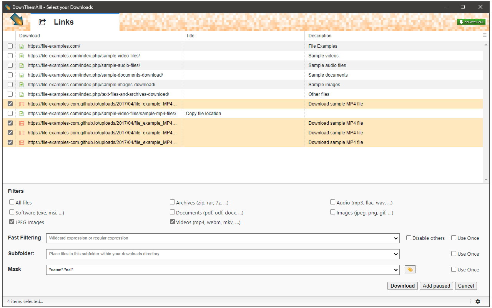Sort by the Title column header

243,36
